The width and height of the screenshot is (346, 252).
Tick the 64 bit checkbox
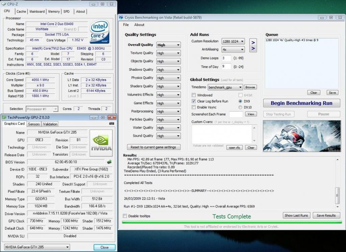[x=240, y=95]
